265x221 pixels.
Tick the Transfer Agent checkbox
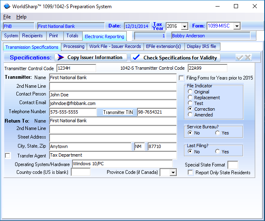(x=7, y=155)
